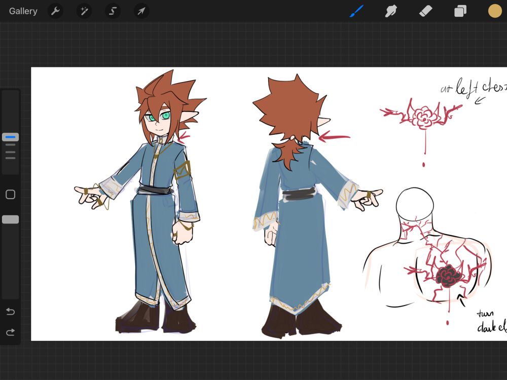Activate the Transform arrow tool
This screenshot has width=507, height=380.
coord(141,11)
